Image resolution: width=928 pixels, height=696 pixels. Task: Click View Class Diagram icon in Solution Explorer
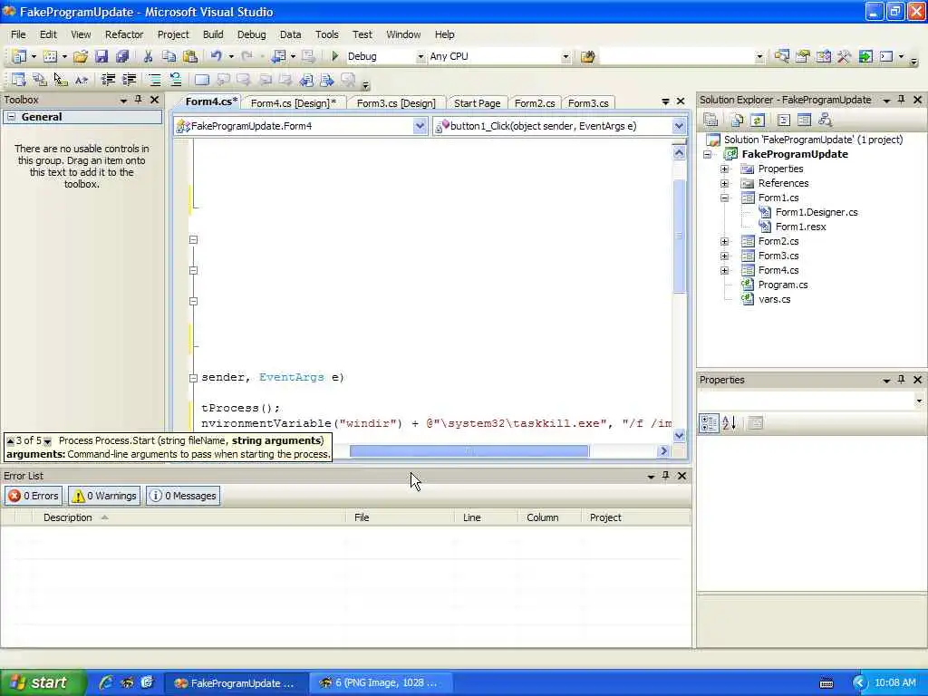[x=825, y=121]
